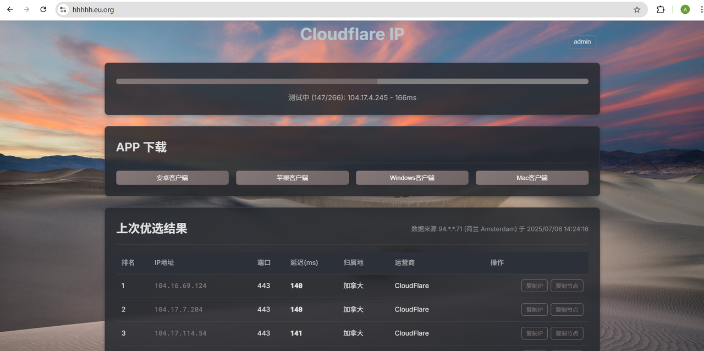This screenshot has height=351, width=704.
Task: Click 加拿大 location in row 2
Action: click(353, 310)
